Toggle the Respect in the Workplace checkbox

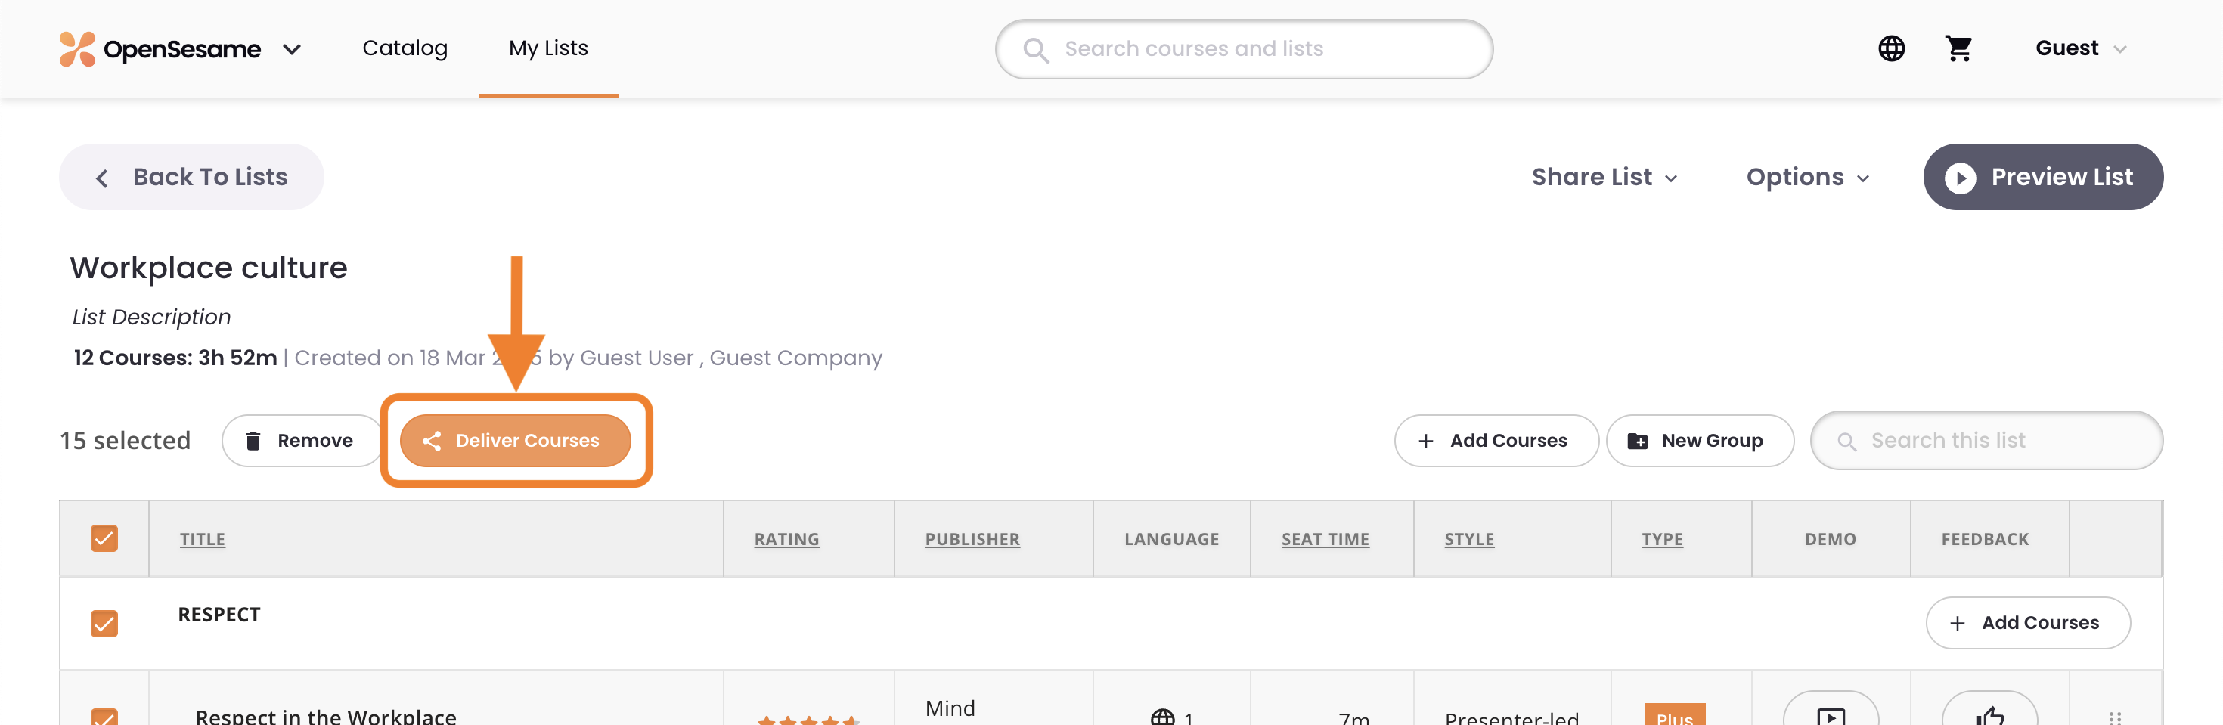[104, 717]
